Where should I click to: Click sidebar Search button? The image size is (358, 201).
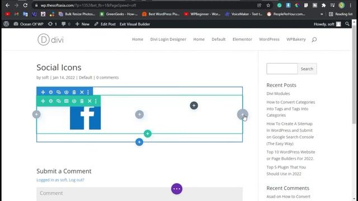point(307,69)
